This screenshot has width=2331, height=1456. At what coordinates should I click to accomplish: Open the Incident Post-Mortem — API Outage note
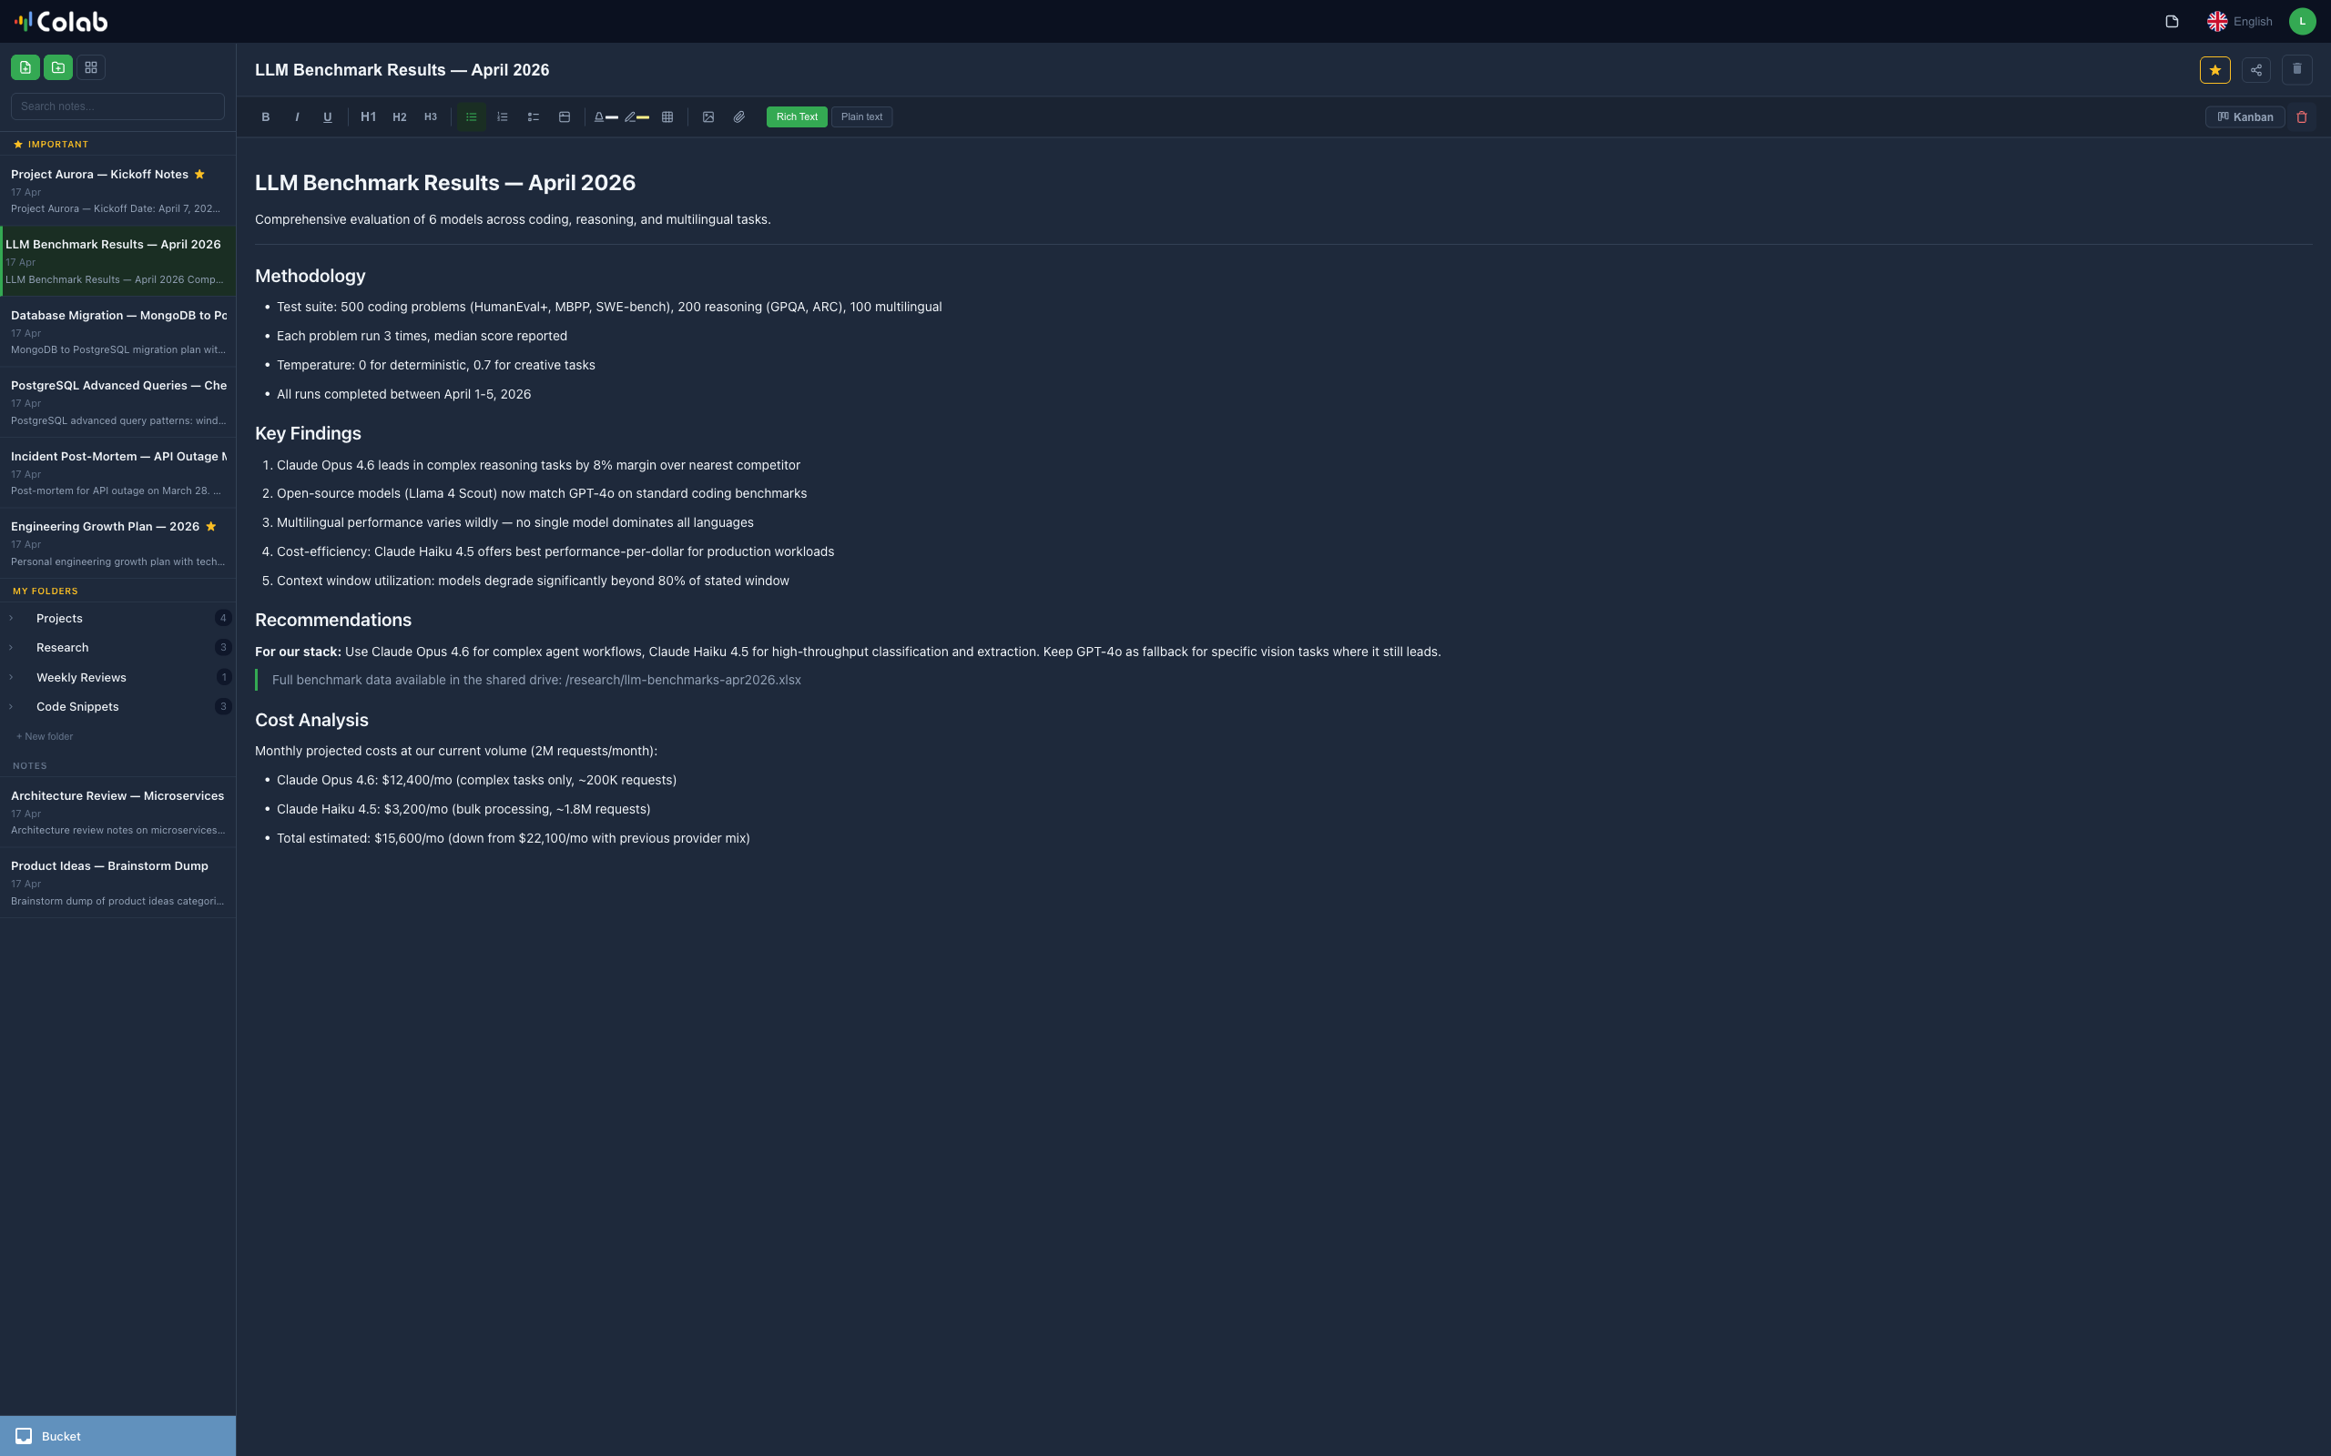click(x=117, y=473)
